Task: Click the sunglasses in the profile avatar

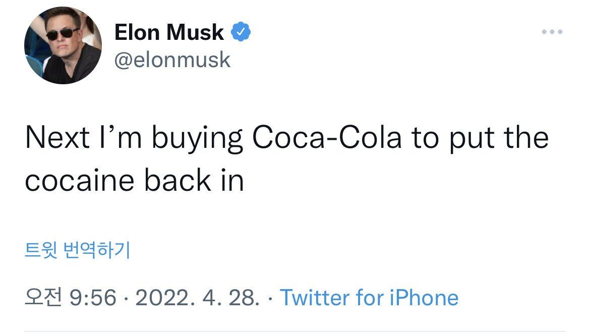Action: 59,34
